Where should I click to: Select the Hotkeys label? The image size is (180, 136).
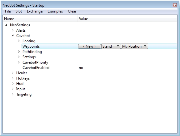point(23,78)
